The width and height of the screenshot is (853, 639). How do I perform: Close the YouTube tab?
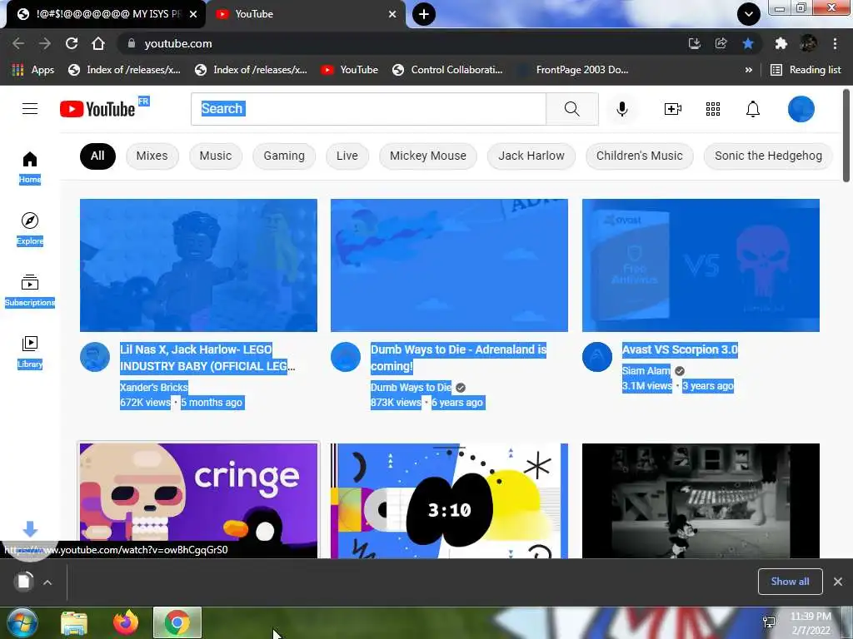coord(392,14)
